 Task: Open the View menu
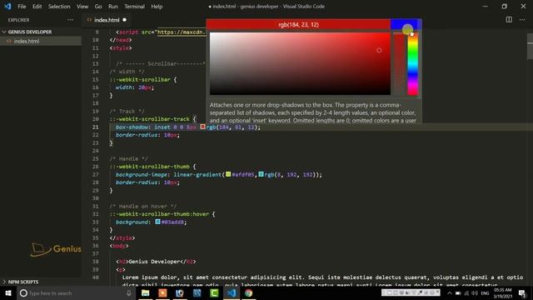point(82,7)
